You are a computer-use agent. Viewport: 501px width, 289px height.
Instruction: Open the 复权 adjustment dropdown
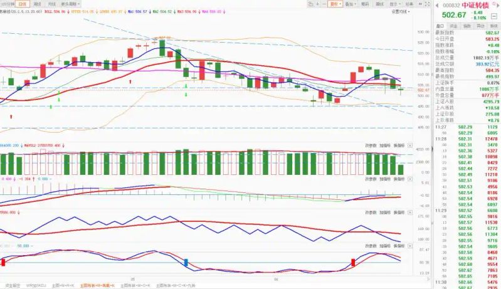click(335, 4)
